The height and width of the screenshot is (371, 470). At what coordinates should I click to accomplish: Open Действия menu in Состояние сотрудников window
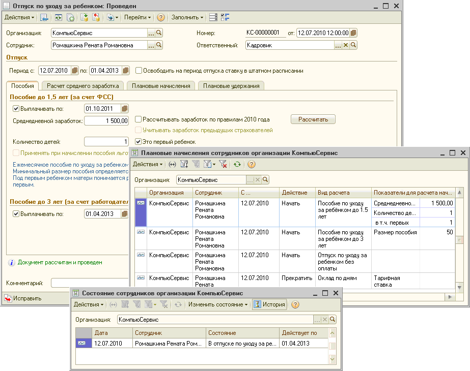89,304
